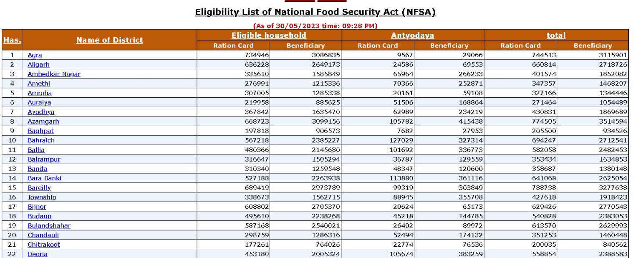This screenshot has width=641, height=258.
Task: Click the Has. column header
Action: (12, 40)
